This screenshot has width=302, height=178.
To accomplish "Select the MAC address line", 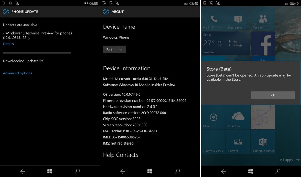I will 130,131.
